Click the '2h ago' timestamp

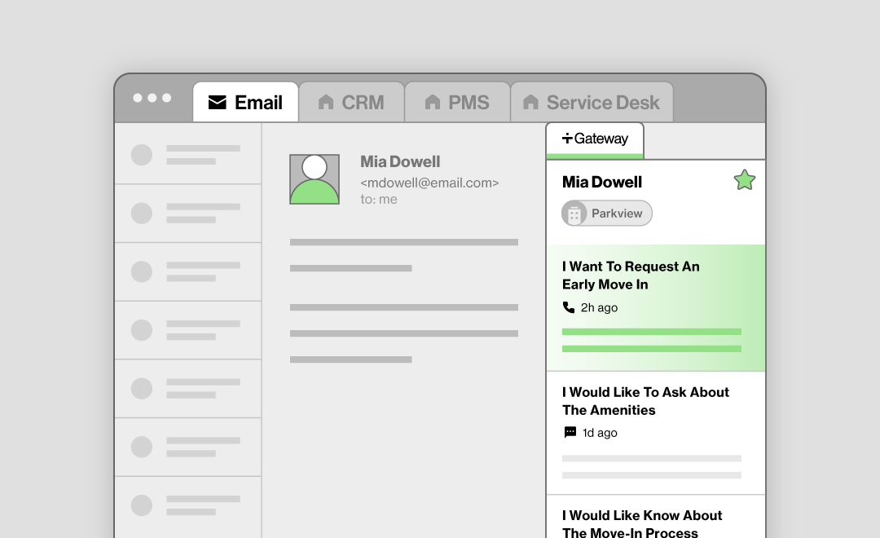(599, 308)
